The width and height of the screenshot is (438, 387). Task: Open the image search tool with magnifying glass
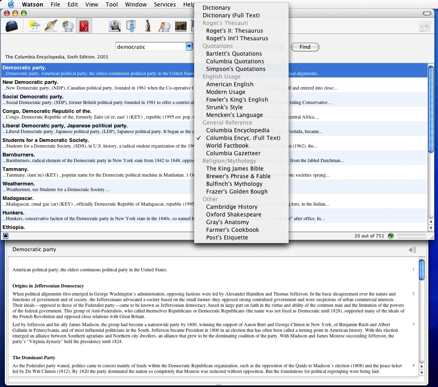[115, 26]
